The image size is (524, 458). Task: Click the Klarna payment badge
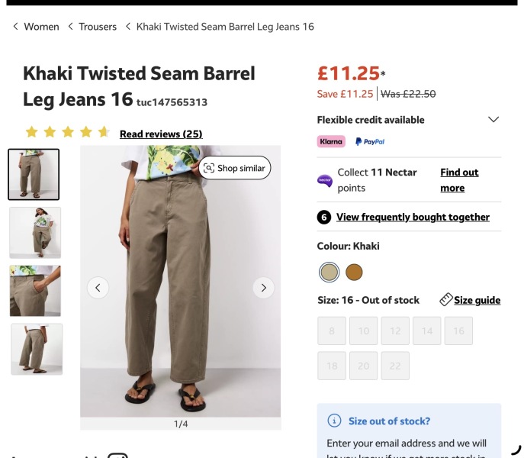tap(331, 141)
